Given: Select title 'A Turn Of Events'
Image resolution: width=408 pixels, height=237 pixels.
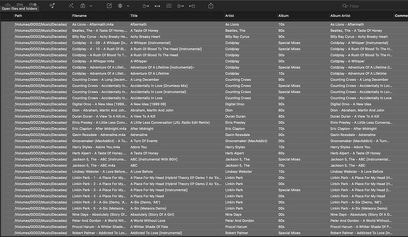Looking at the screenshot, I should tap(144, 141).
